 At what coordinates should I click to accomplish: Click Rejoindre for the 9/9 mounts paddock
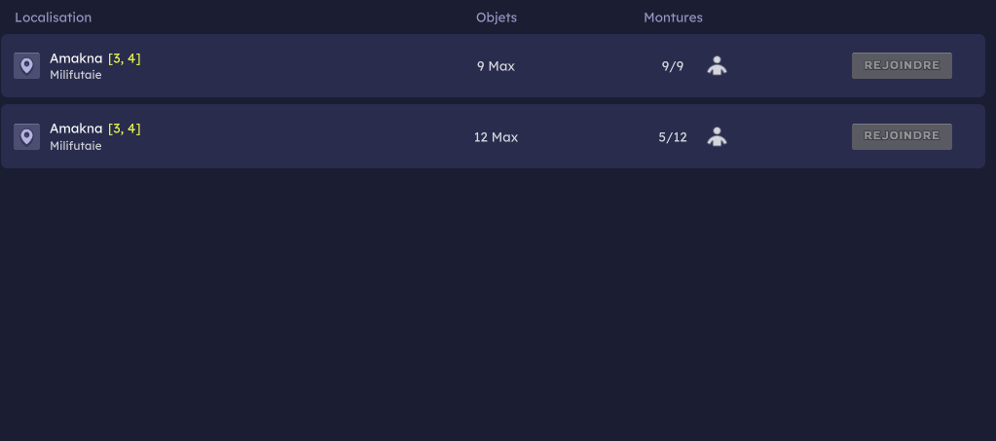[x=902, y=65]
